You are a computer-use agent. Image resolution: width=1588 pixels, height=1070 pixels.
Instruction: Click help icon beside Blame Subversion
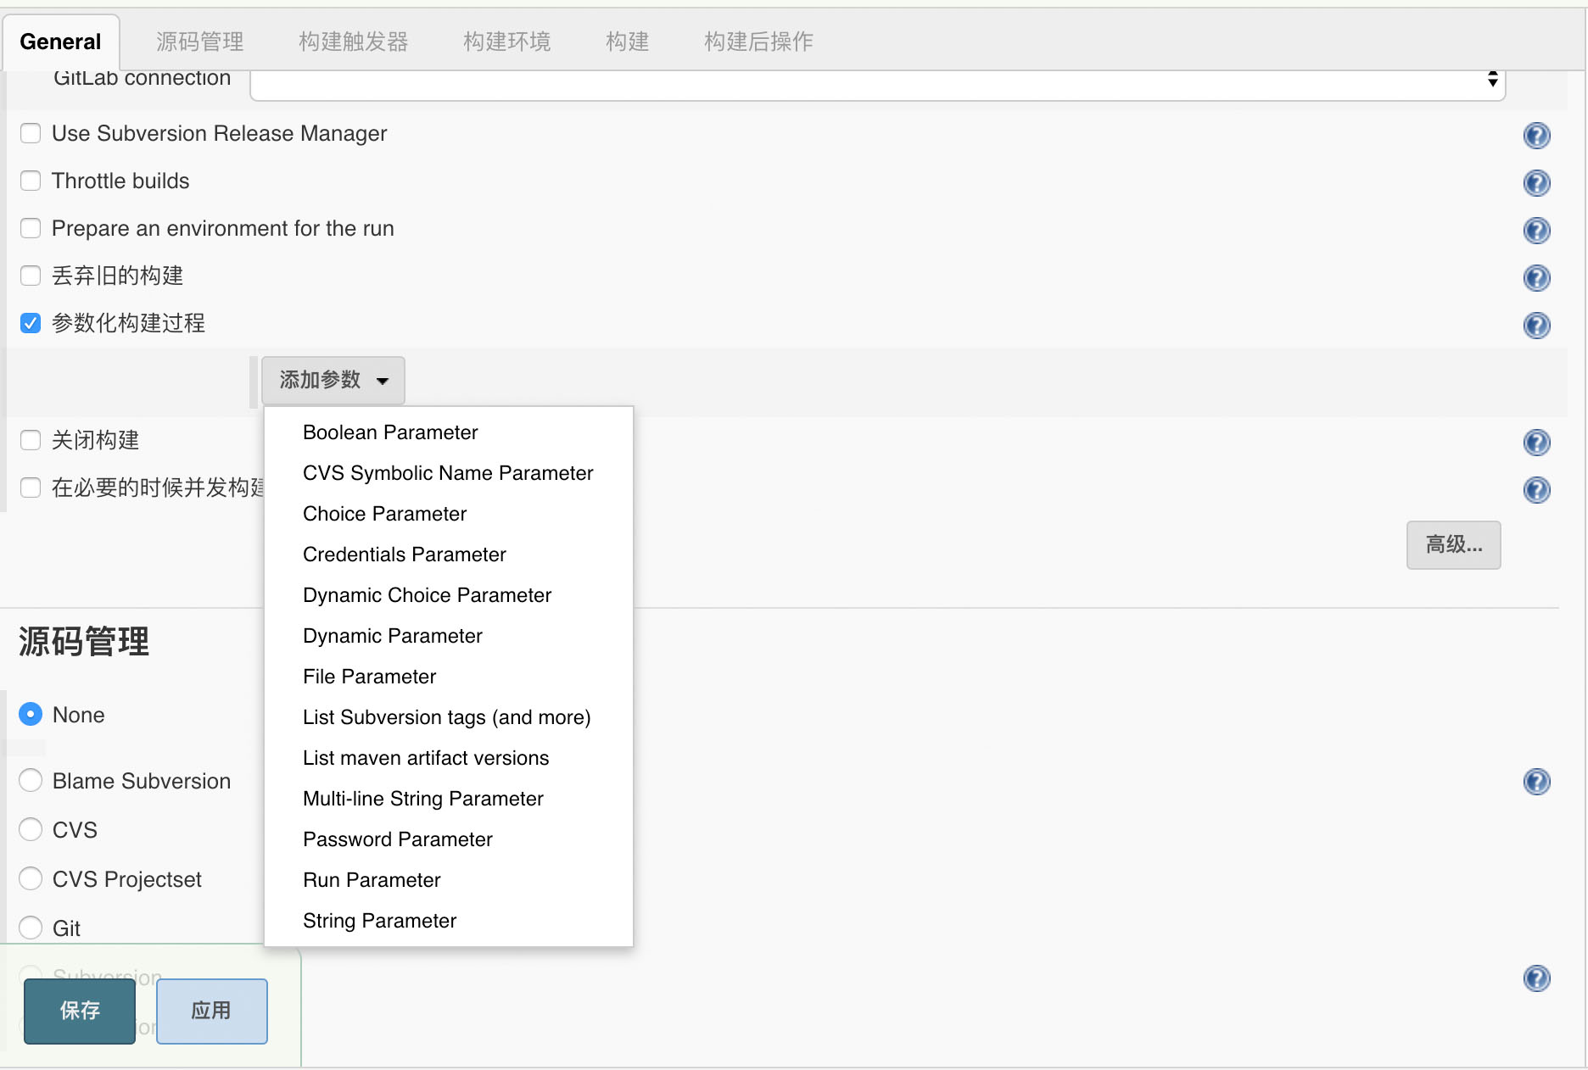pyautogui.click(x=1536, y=782)
